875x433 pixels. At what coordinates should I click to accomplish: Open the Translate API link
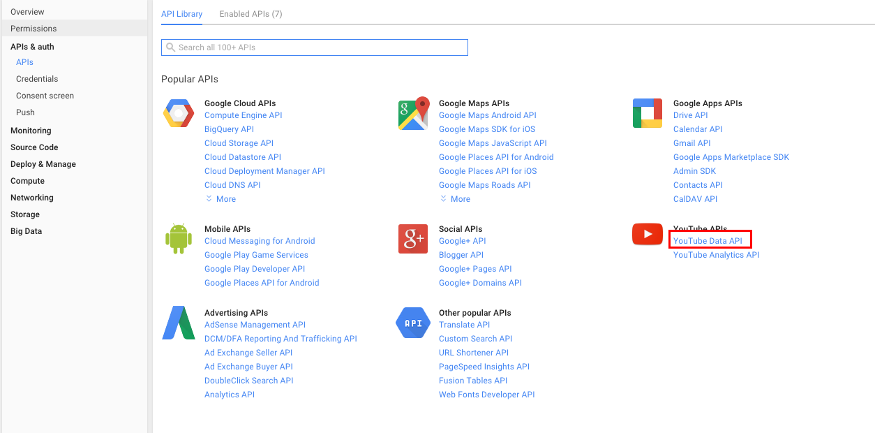(x=464, y=325)
